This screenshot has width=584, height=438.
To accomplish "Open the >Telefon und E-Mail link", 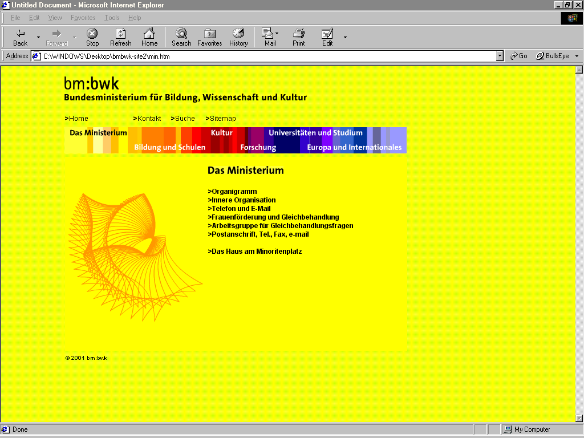I will pos(239,209).
